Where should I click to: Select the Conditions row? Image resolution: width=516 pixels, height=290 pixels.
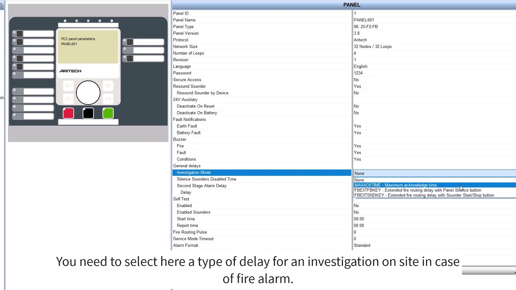tap(262, 159)
